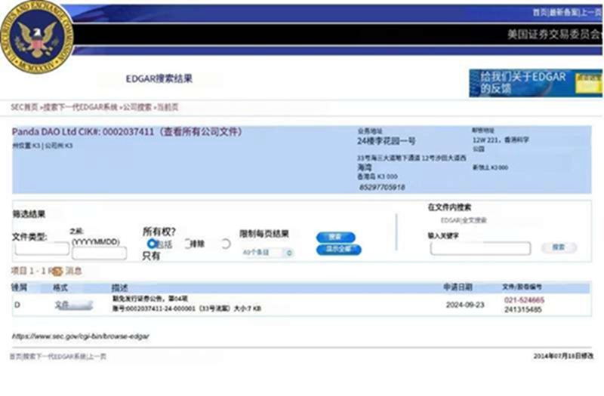Click the blue 搜索 filter button

pyautogui.click(x=336, y=237)
